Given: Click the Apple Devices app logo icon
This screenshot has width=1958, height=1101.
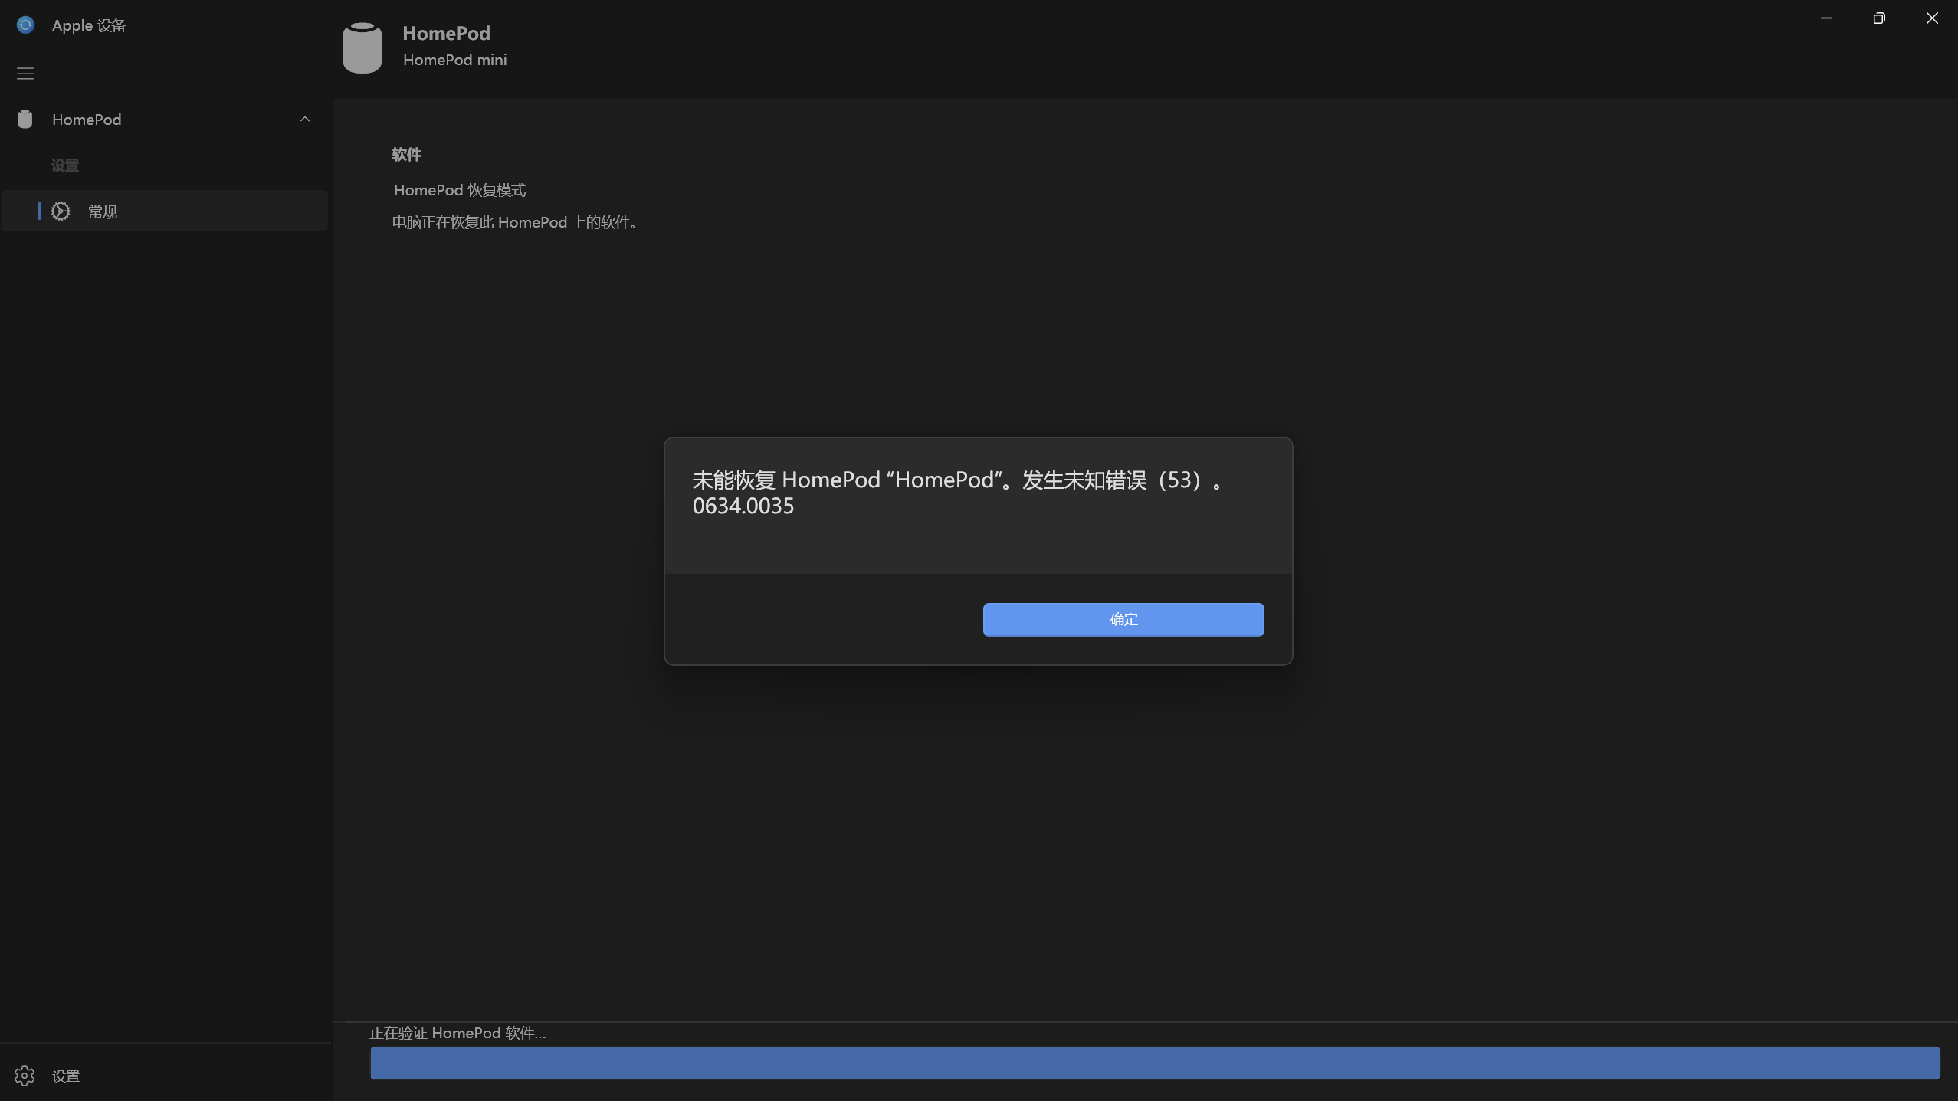Looking at the screenshot, I should [x=25, y=25].
